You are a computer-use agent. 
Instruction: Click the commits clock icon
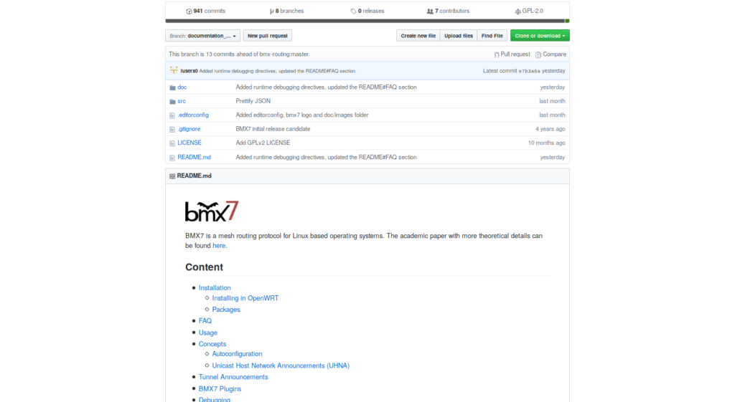(189, 11)
